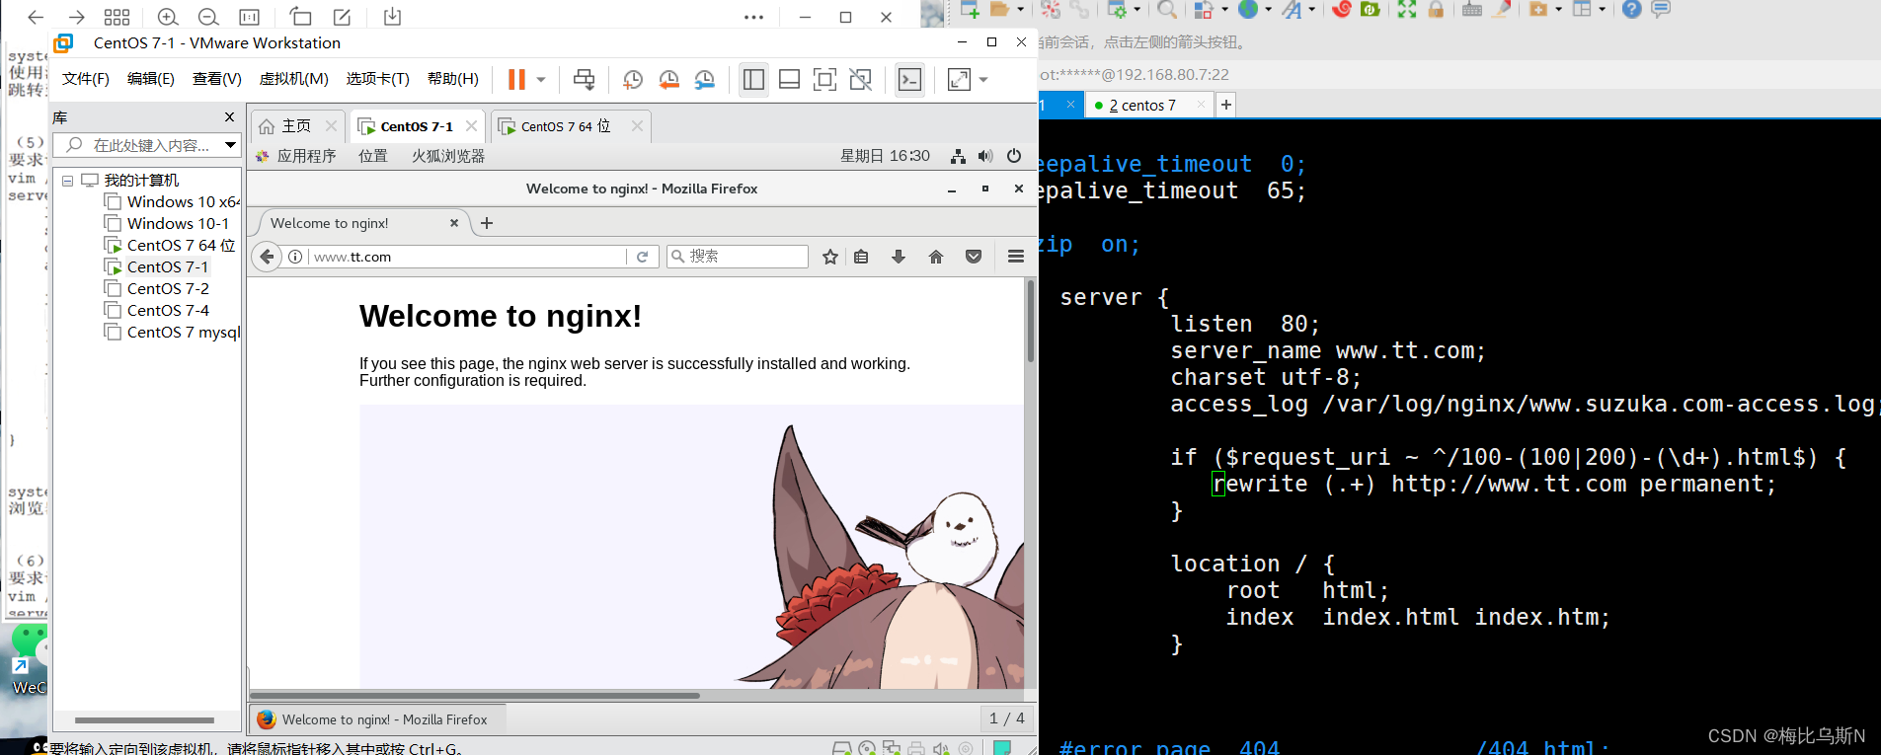Screen dimensions: 1881x755
Task: Open the VMware snapshot manager
Action: click(704, 79)
